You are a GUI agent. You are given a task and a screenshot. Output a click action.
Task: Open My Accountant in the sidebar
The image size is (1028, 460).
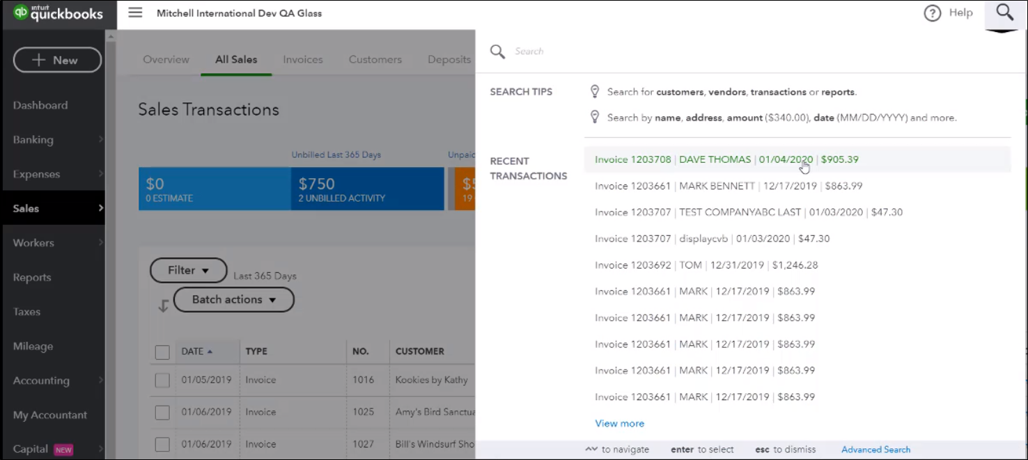point(50,415)
